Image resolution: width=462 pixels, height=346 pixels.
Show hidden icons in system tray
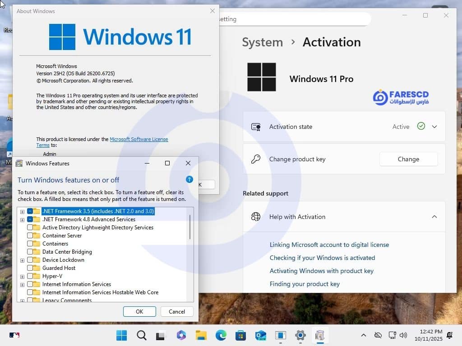pos(364,335)
